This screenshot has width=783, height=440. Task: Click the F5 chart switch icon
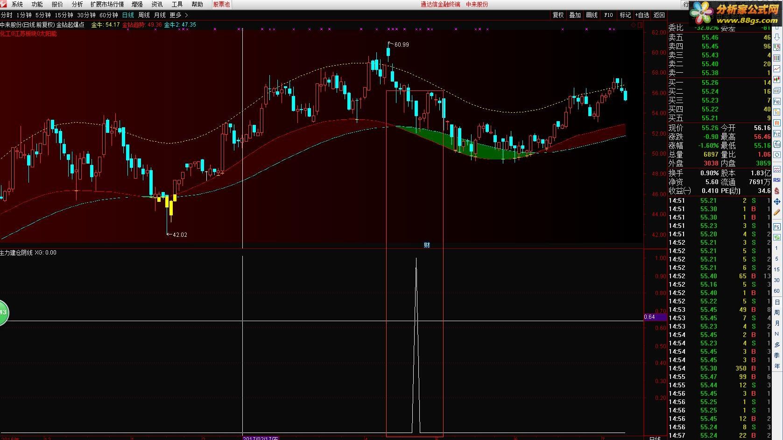(777, 227)
